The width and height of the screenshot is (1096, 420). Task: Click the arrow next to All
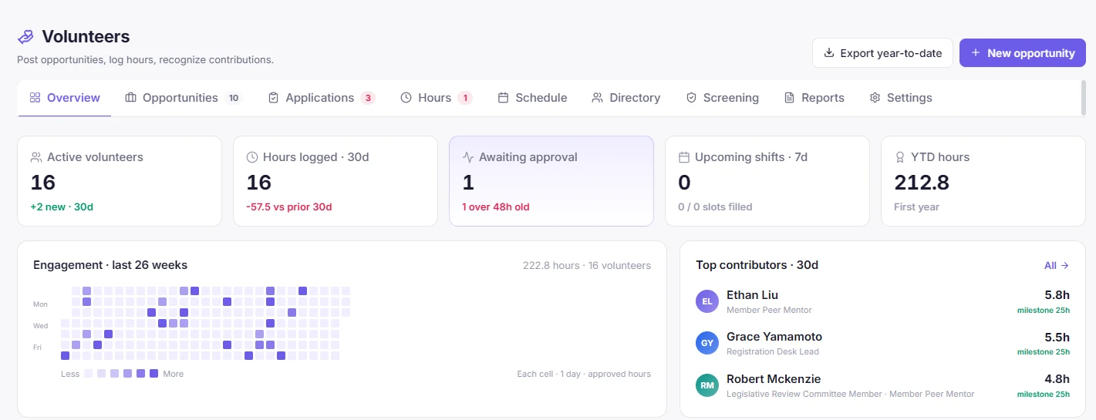click(1065, 265)
